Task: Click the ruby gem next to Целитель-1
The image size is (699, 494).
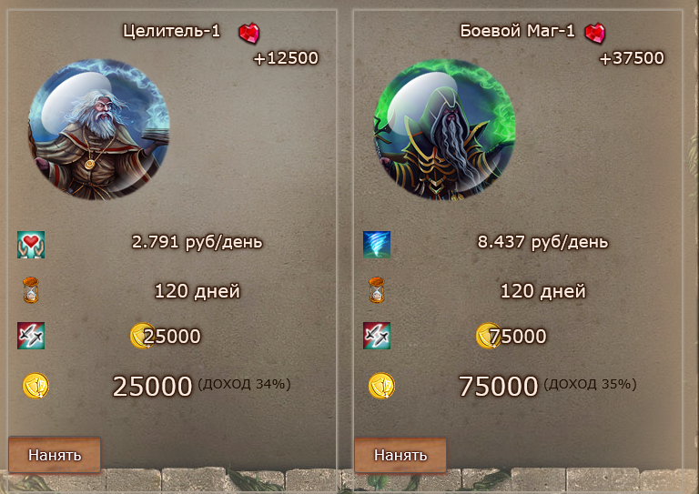Action: tap(249, 33)
